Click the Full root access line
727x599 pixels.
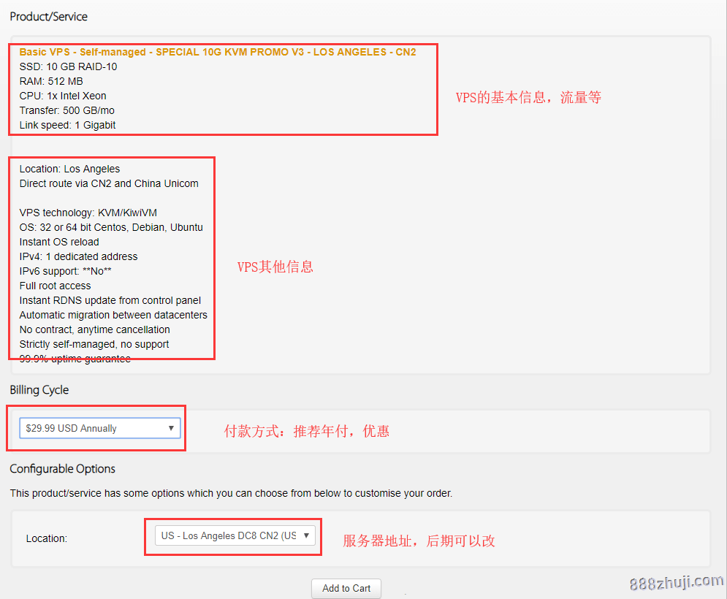pos(56,286)
